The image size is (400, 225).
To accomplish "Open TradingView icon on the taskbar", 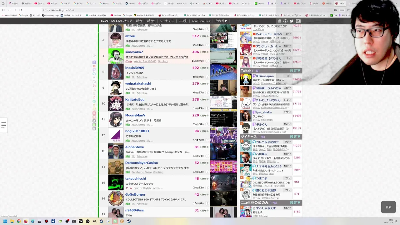I will (x=81, y=221).
